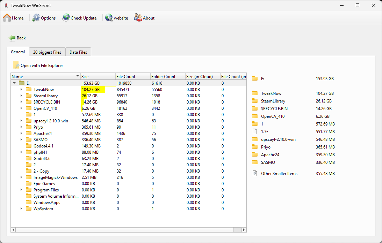Viewport: 382px width, 243px height.
Task: Expand the upscayl-2.10.0-win folder node
Action: point(21,121)
